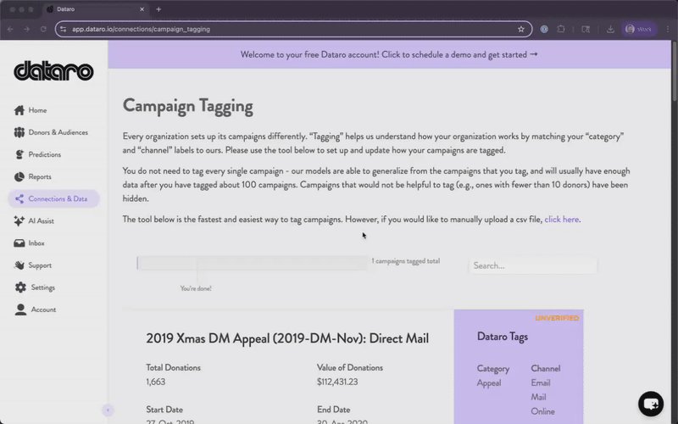Click the Dataro logo
The width and height of the screenshot is (678, 424).
53,71
